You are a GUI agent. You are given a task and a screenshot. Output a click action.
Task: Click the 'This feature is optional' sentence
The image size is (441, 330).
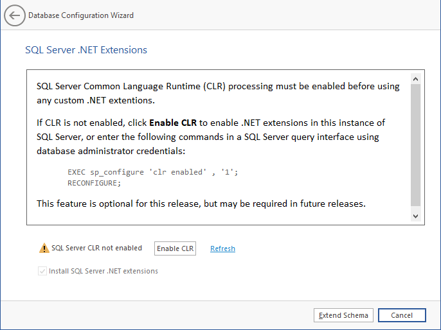point(201,204)
